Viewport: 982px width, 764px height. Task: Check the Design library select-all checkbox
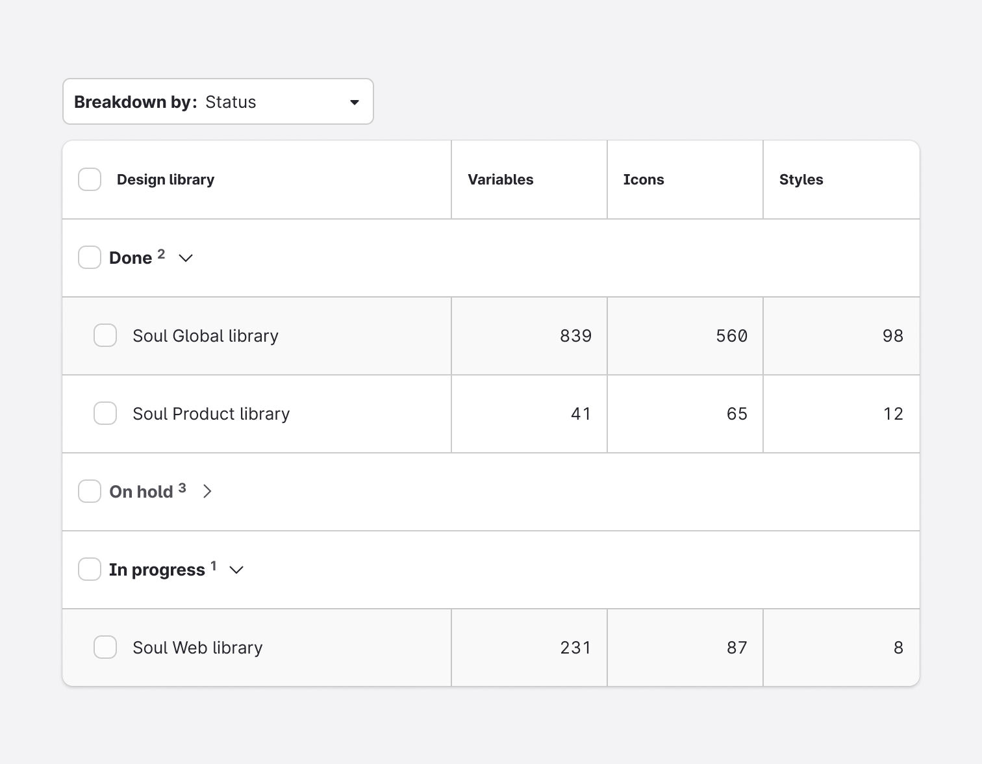coord(90,179)
